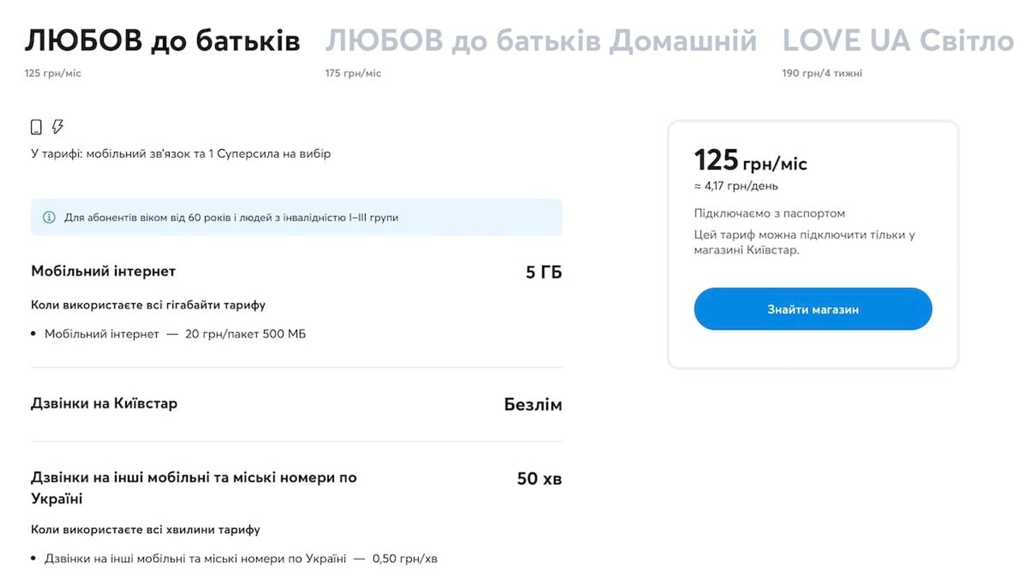Click the Безлім value
The height and width of the screenshot is (579, 1027).
coord(533,405)
